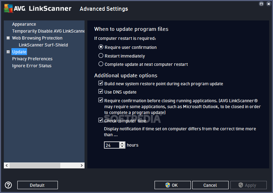Select Web Browsing Protection item

click(37, 38)
